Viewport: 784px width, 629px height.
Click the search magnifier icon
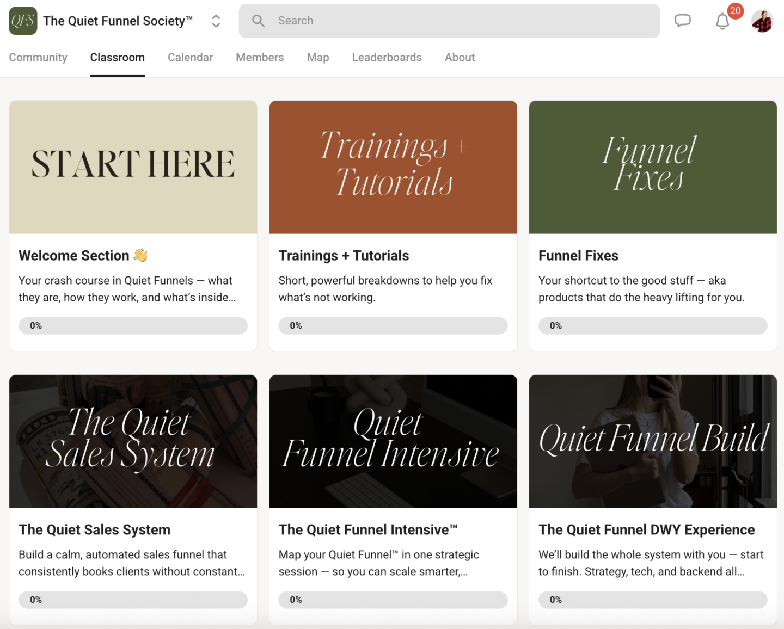(258, 21)
